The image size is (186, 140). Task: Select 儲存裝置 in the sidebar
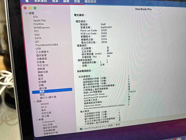(x=42, y=55)
